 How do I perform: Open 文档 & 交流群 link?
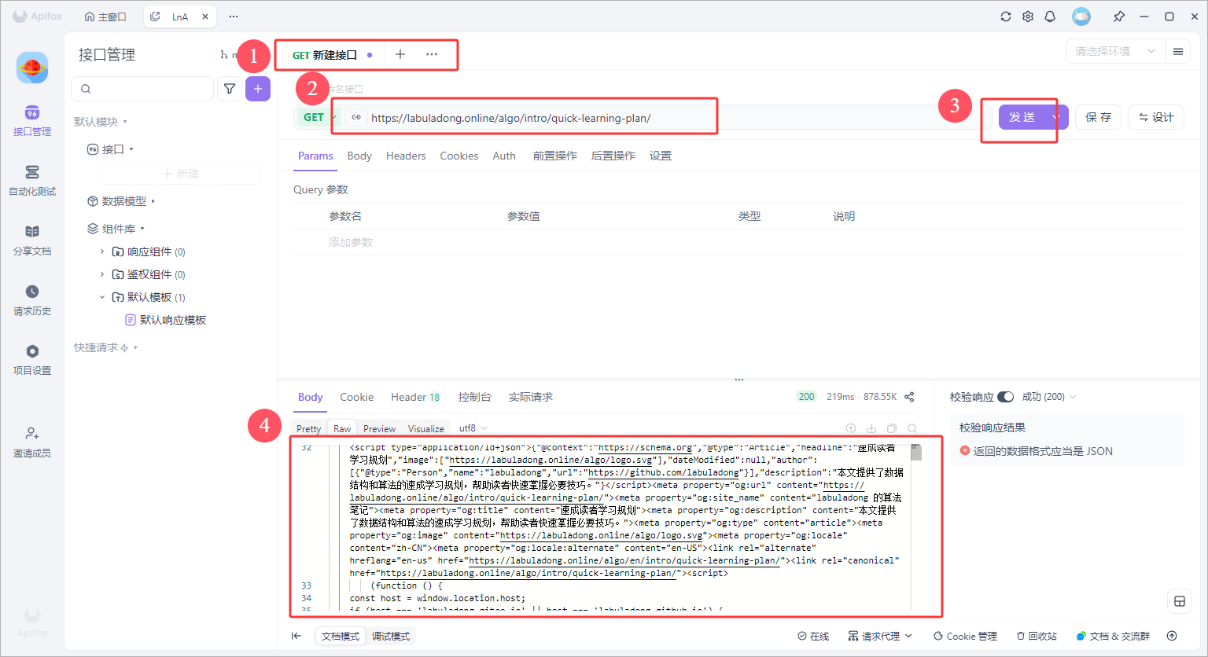(x=1113, y=636)
